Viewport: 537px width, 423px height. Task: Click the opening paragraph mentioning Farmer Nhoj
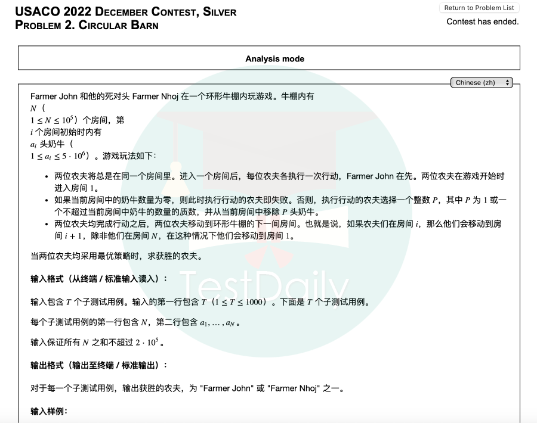tap(172, 96)
